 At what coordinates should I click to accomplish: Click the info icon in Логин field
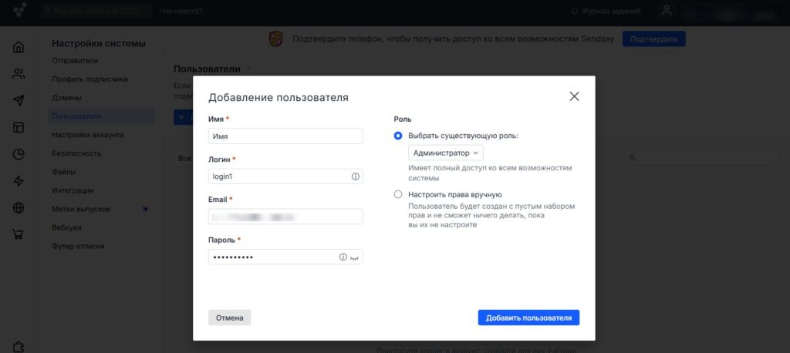[355, 176]
